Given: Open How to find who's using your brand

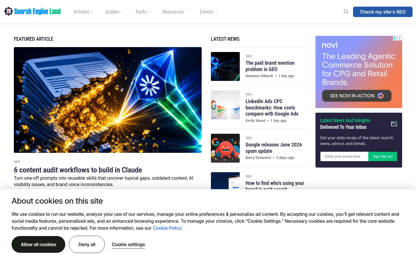Looking at the screenshot, I should pos(275,185).
